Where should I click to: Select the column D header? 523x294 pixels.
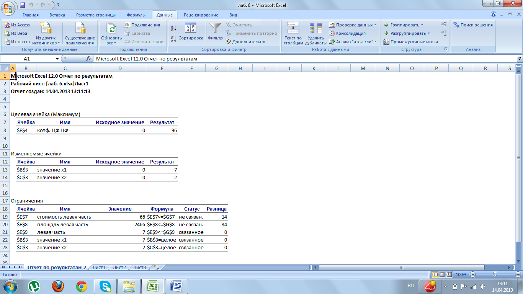120,68
